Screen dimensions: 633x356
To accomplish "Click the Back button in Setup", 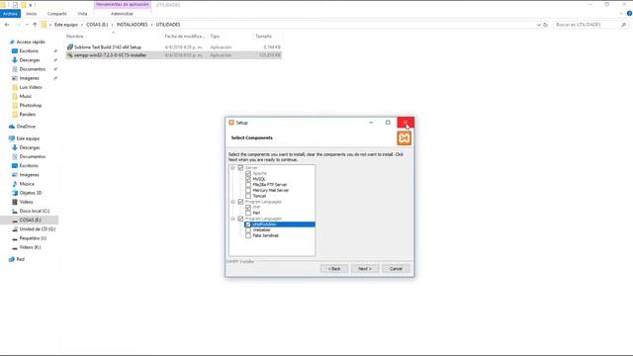I will coord(334,268).
